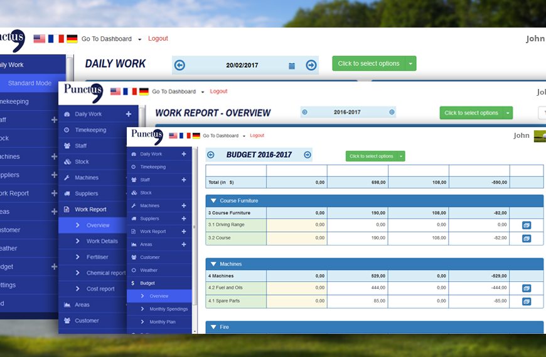
Task: Open details icon for 3.2 Course row
Action: [526, 239]
